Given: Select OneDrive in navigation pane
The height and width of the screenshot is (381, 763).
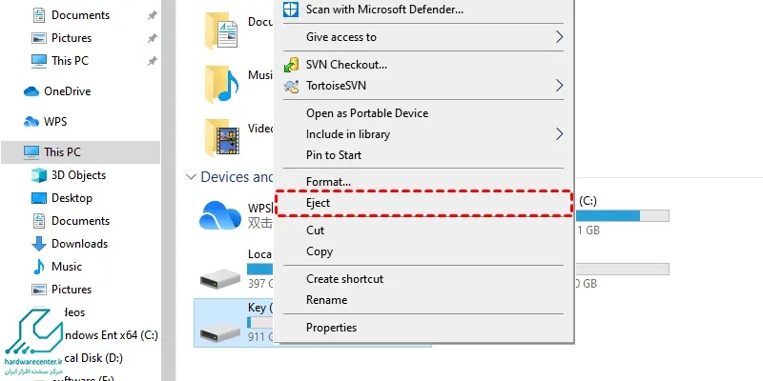Looking at the screenshot, I should [67, 91].
